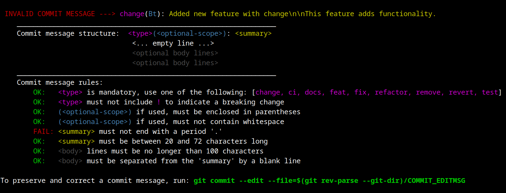Click the red exclamation mark in breaking change rule
This screenshot has width=506, height=193.
[159, 102]
